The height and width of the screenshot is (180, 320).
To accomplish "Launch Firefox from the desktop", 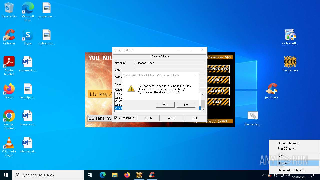I will click(9, 91).
